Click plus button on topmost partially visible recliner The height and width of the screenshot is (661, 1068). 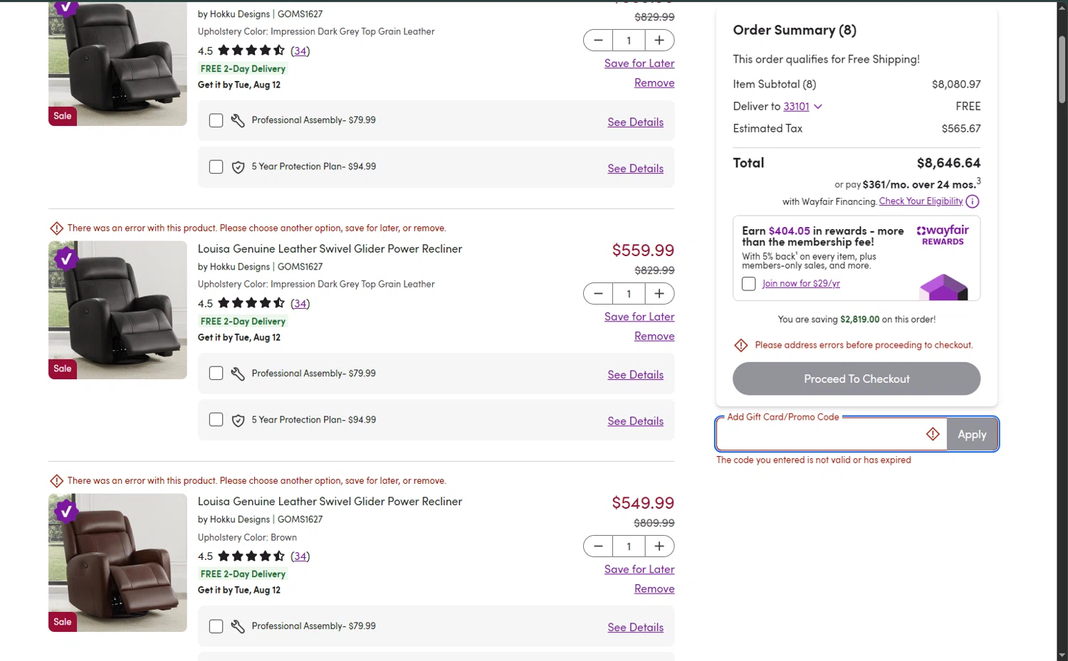[659, 41]
